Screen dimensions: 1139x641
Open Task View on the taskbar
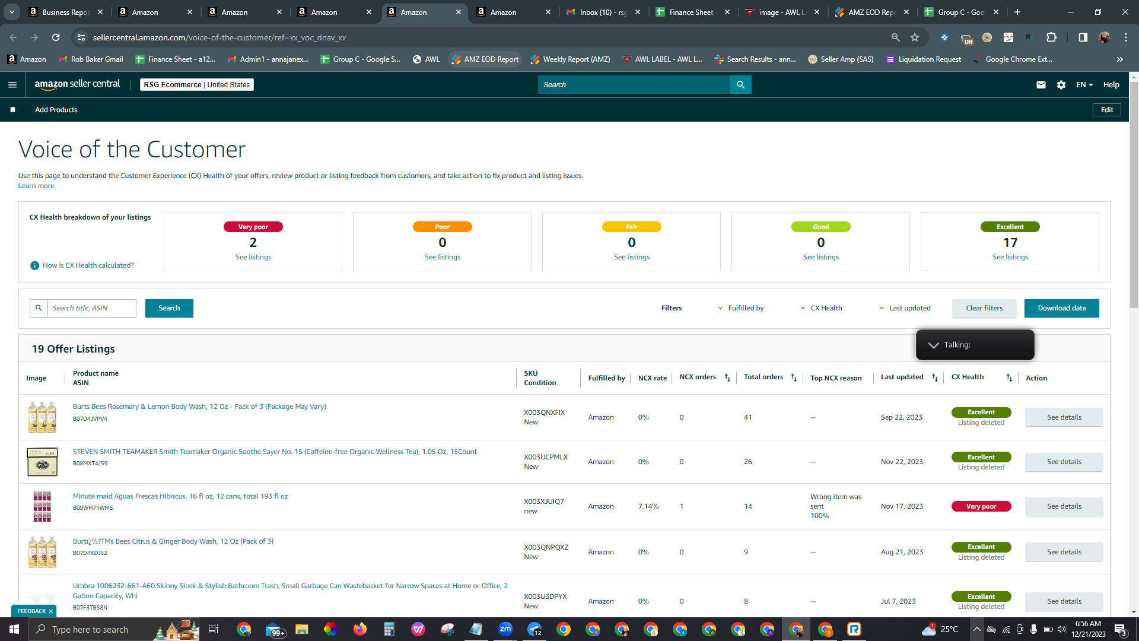pos(214,629)
